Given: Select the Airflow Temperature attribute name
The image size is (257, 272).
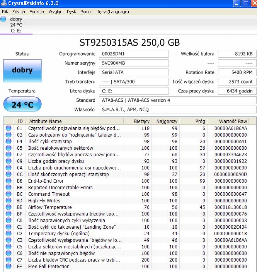Looking at the screenshot, I should click(50, 207).
